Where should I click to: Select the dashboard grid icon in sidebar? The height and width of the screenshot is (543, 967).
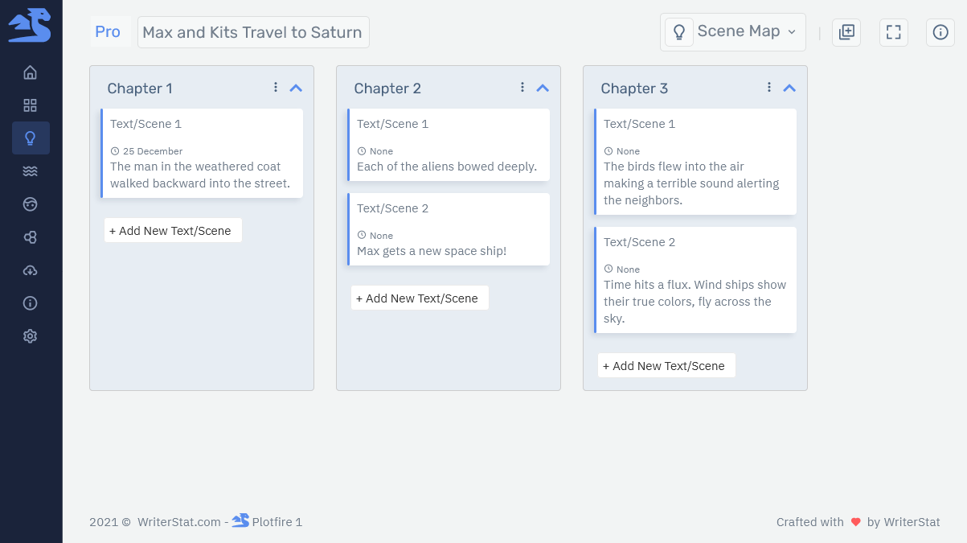point(31,105)
